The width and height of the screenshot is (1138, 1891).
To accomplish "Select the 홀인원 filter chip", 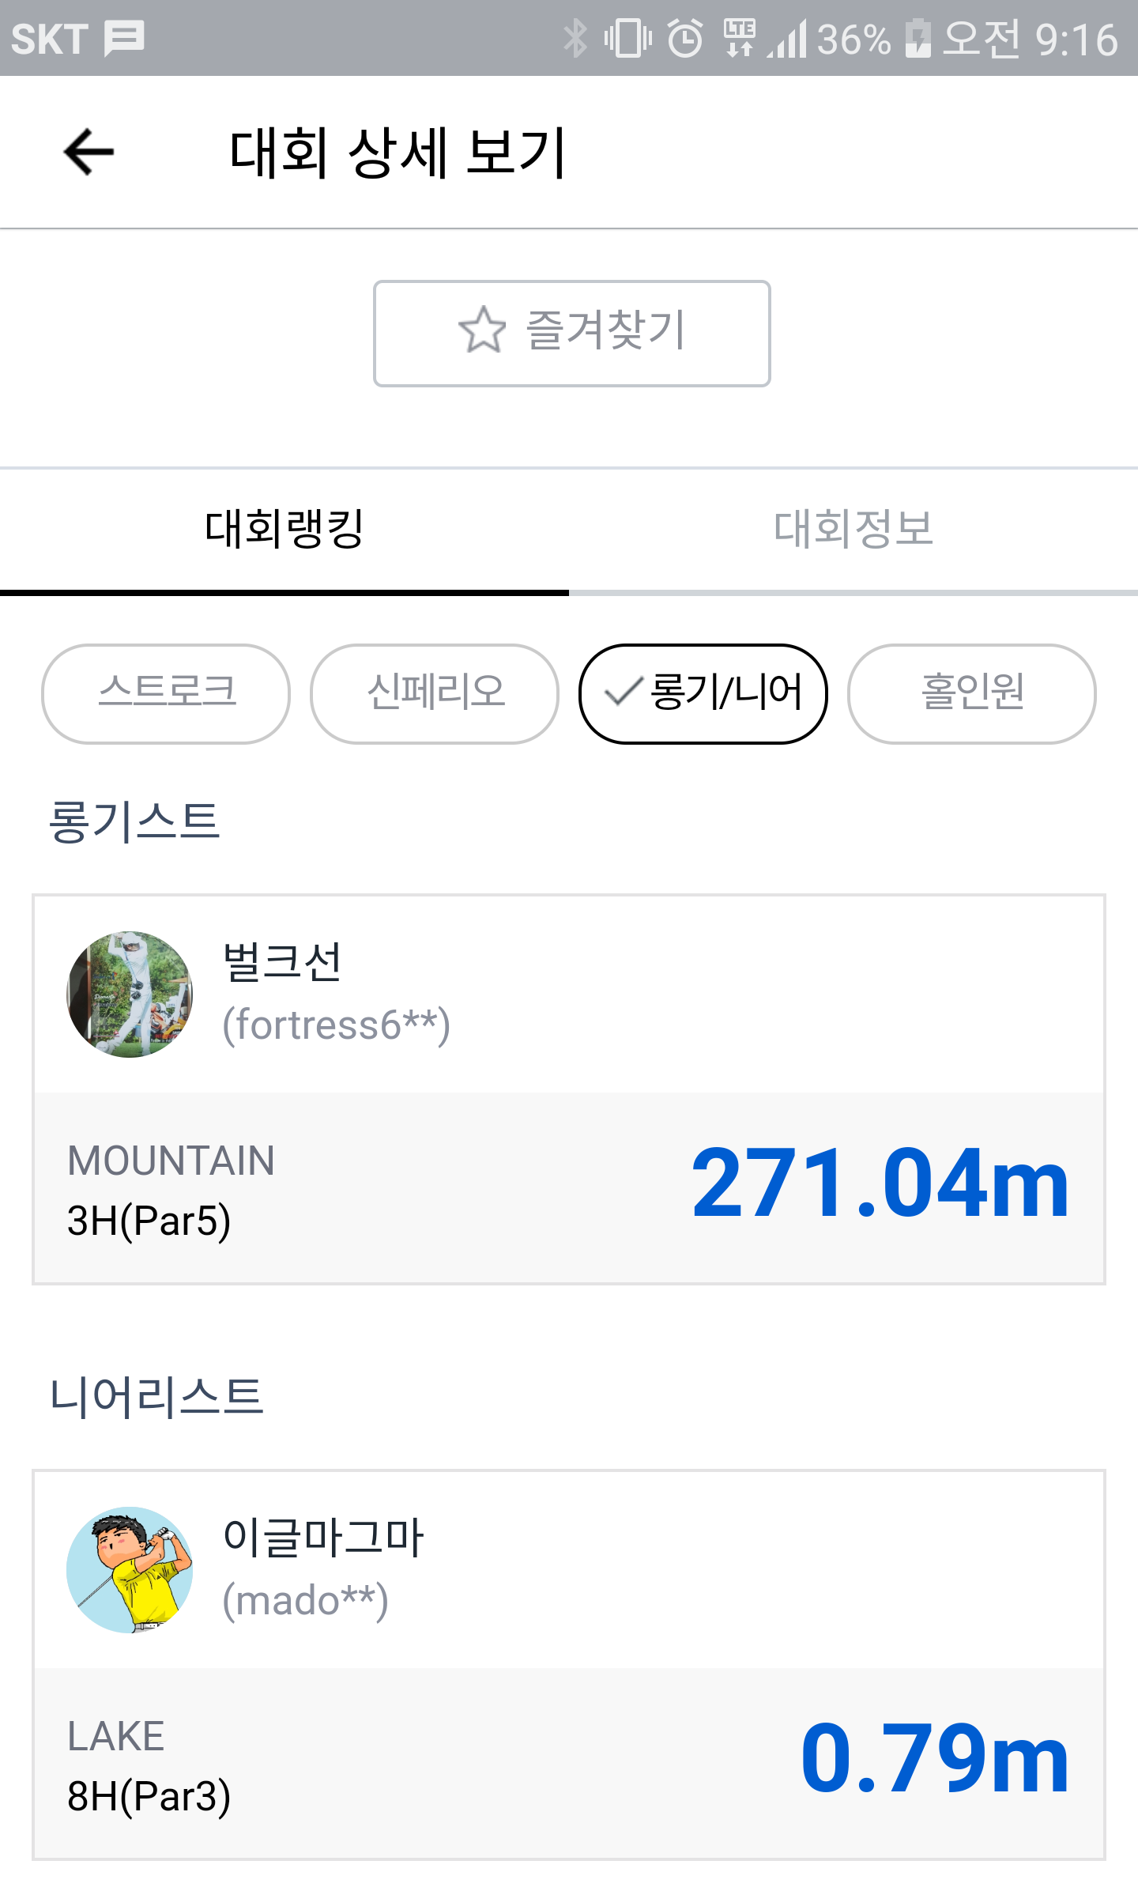I will click(972, 693).
